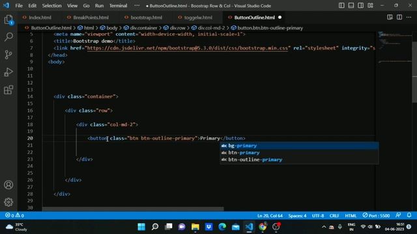Choose btn-outline-primary suggestion
Viewport: 417px width, 234px height.
pyautogui.click(x=299, y=159)
